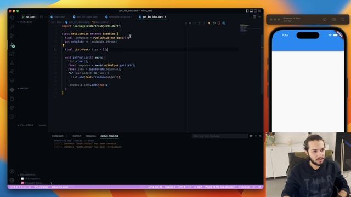Toggle the Uncaught Exceptions breakpoint checkbox
The image size is (351, 197).
pyautogui.click(x=22, y=183)
